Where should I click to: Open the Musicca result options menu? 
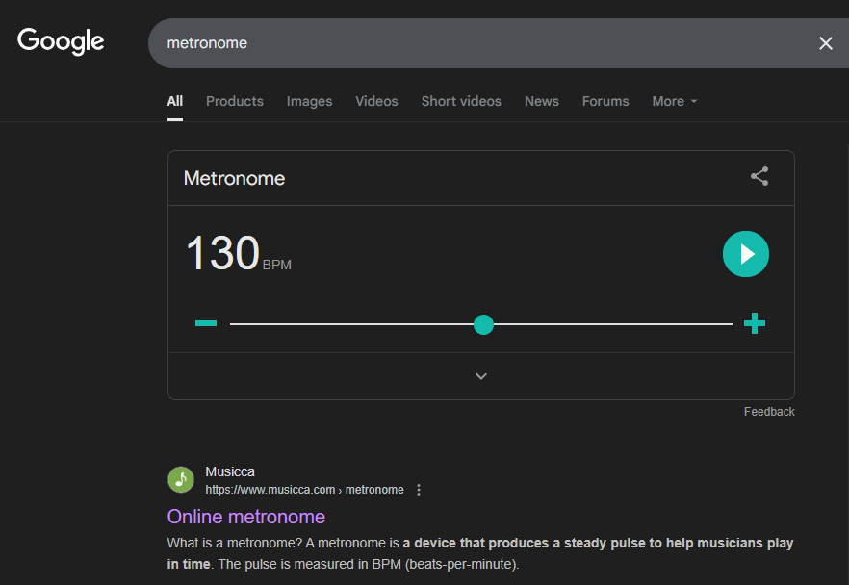[419, 490]
